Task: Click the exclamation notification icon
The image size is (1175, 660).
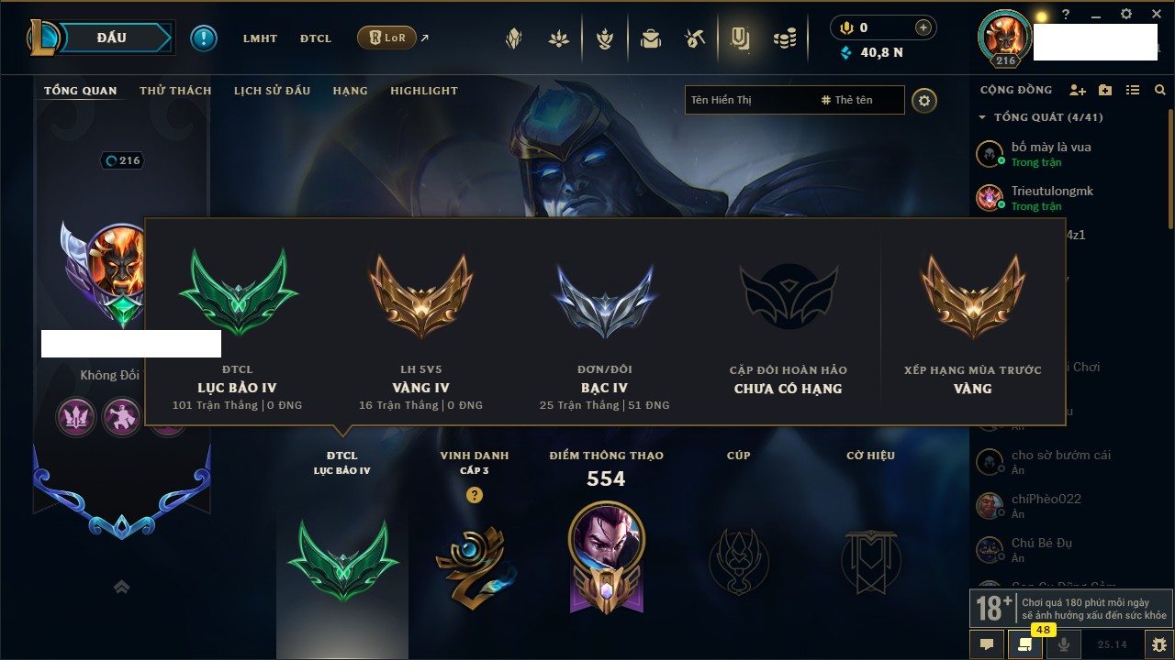Action: pyautogui.click(x=204, y=38)
